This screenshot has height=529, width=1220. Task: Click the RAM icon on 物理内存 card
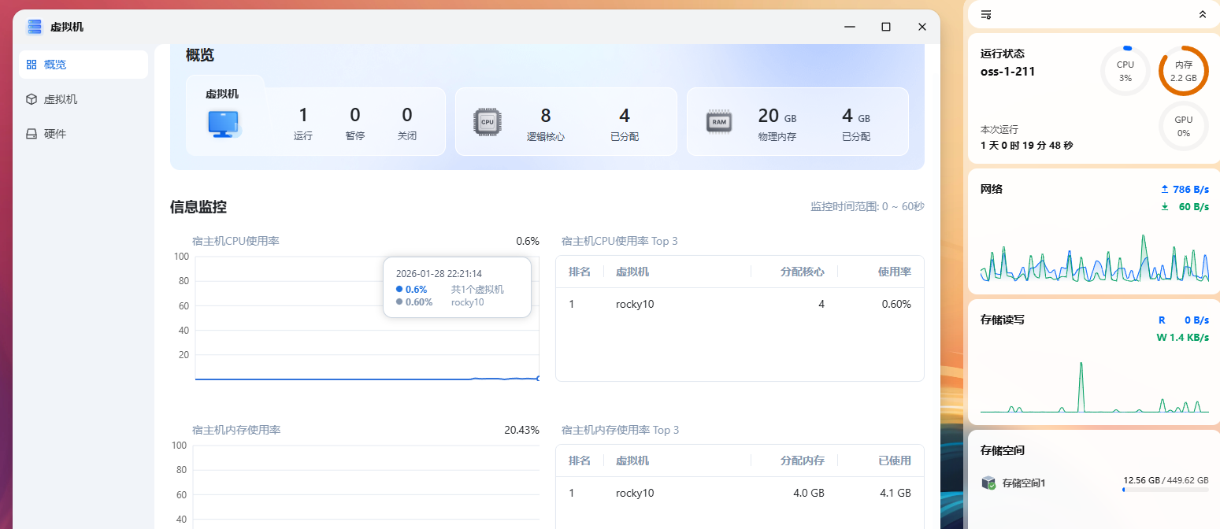tap(718, 121)
